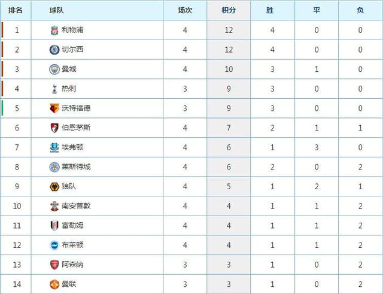Open the 布莱顿 team name link

tap(72, 245)
